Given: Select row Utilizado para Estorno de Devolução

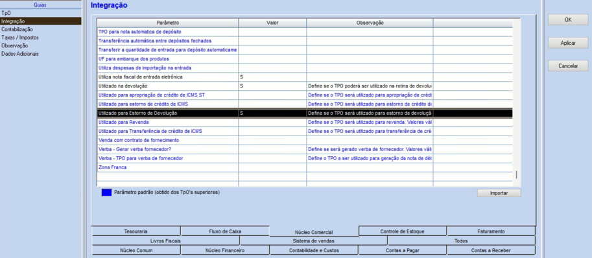Looking at the screenshot, I should coord(304,113).
